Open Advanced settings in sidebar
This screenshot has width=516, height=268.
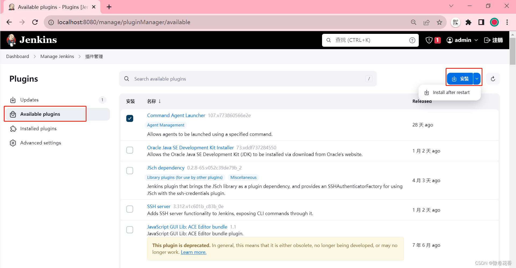coord(58,143)
